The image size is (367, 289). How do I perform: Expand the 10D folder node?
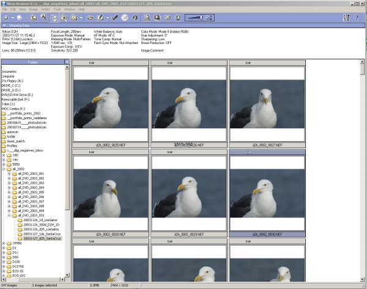tap(4, 155)
